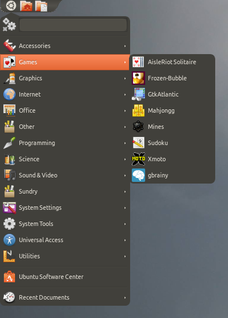Click the Accessories Swiss knife icon
This screenshot has width=228, height=318.
(9, 46)
